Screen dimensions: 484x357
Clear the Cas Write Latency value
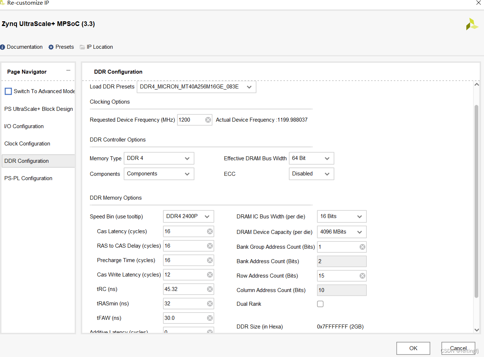[x=210, y=275]
